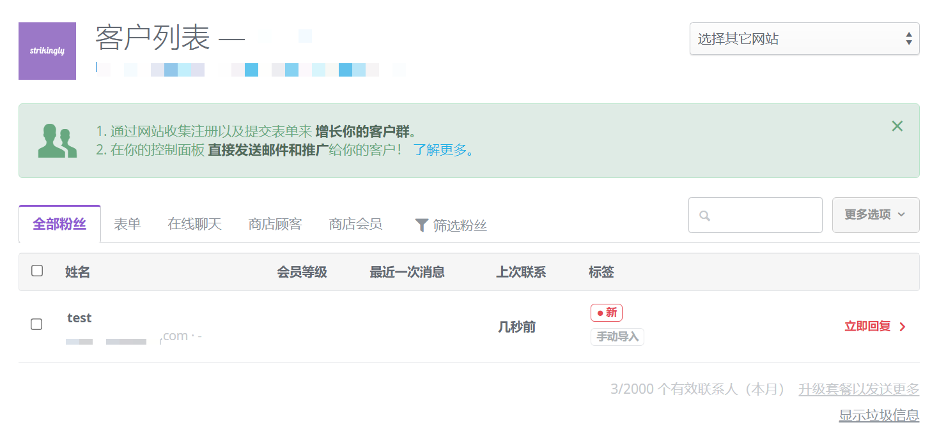Click the 显示垃圾信息 link
The image size is (946, 441).
[x=879, y=415]
